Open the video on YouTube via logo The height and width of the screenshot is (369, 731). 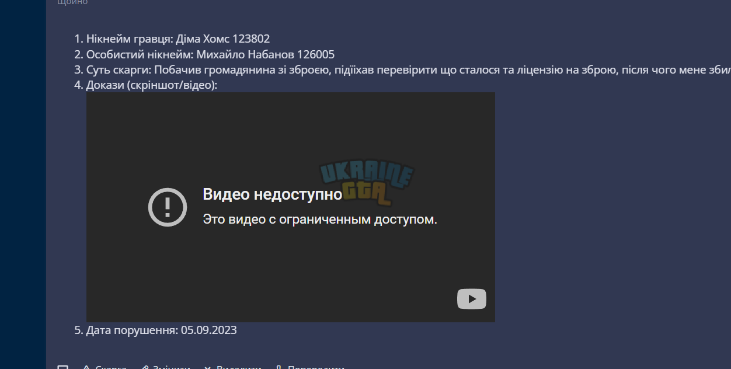point(471,300)
